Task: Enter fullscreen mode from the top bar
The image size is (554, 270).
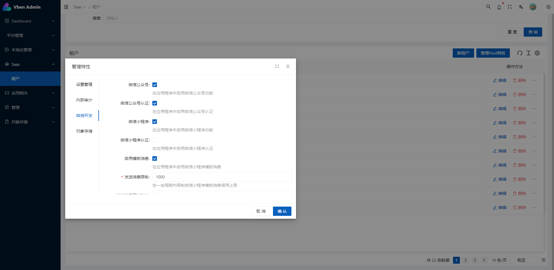Action: [x=510, y=7]
